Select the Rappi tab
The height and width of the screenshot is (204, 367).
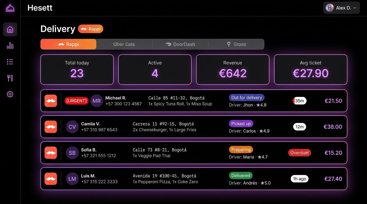coord(68,44)
